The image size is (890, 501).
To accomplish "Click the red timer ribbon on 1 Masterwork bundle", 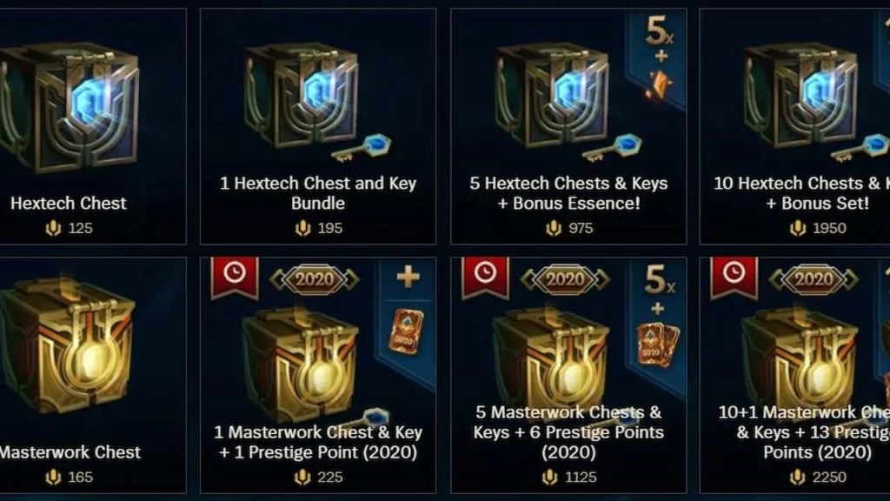I will 235,277.
